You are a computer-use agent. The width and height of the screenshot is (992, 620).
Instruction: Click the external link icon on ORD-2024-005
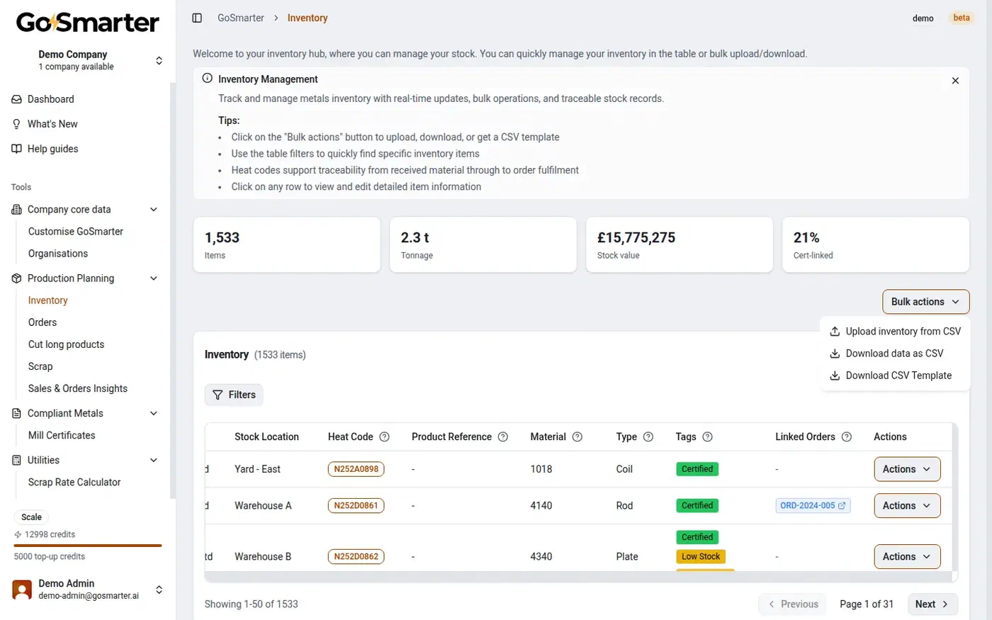pyautogui.click(x=842, y=506)
